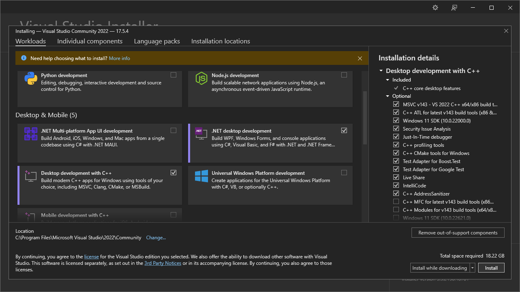
Task: Click the .NET Multi-platform App UI icon
Action: pos(31,134)
